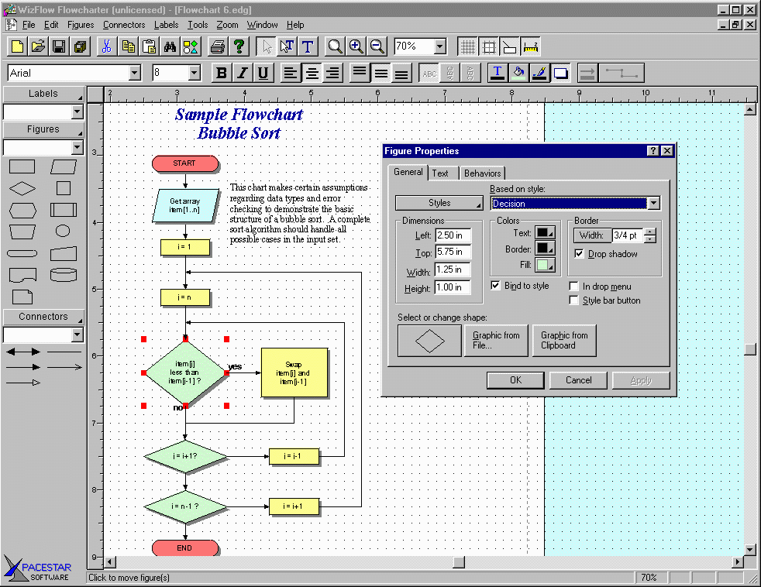The height and width of the screenshot is (587, 761).
Task: Pick the cylinder shape in Figures palette
Action: pyautogui.click(x=64, y=275)
